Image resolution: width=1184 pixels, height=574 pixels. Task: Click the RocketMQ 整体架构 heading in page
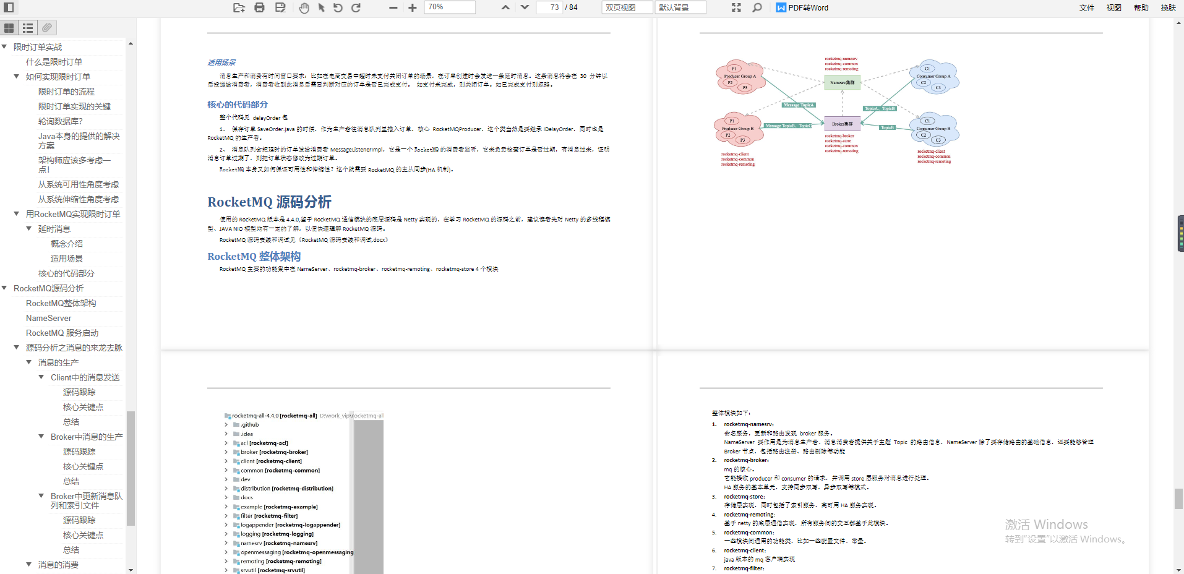coord(254,256)
